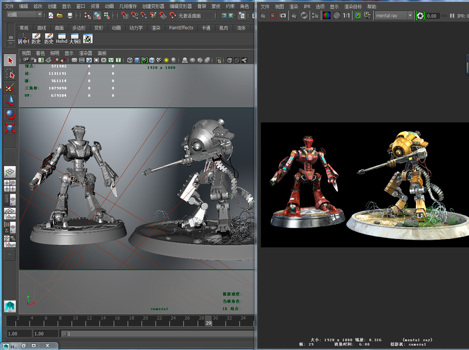Image resolution: width=469 pixels, height=350 pixels.
Task: Expand the 动画 menu set dropdown
Action: tap(24, 15)
